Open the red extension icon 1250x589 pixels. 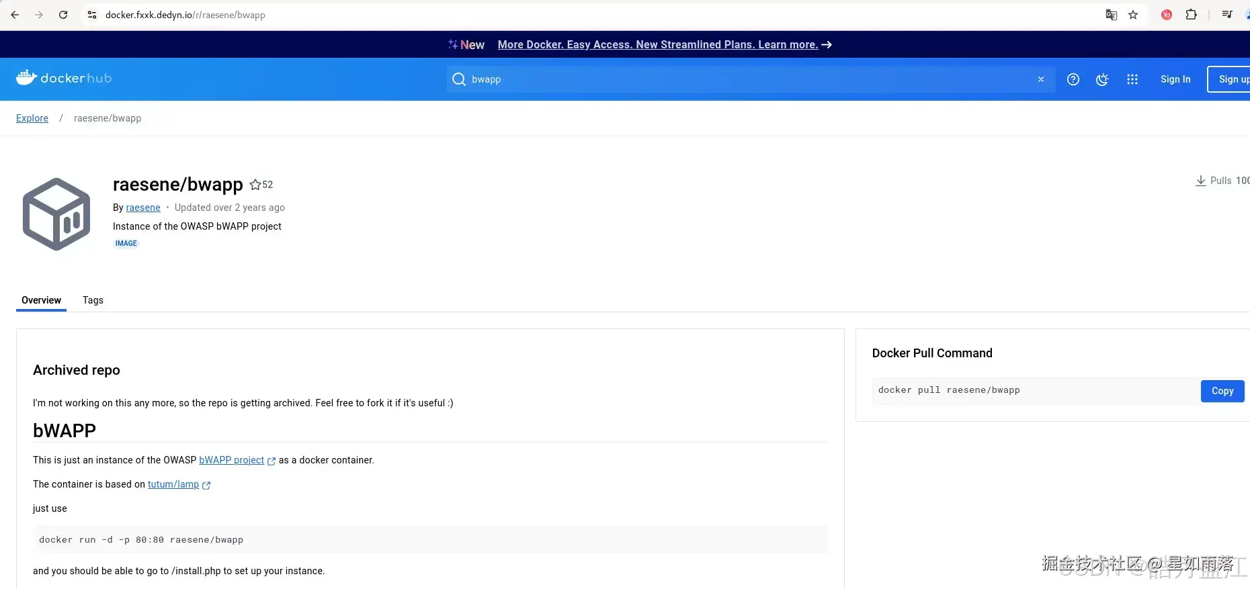pos(1167,15)
